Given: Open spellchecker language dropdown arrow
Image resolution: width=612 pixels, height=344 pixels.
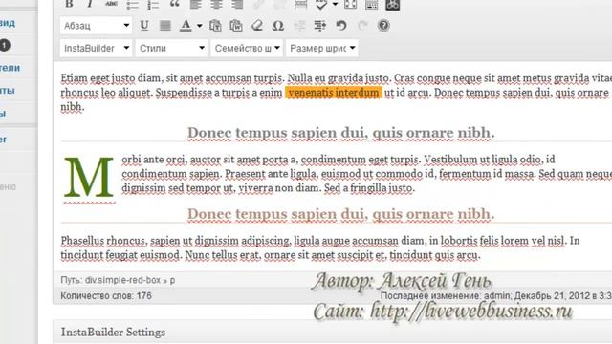Looking at the screenshot, I should coord(335,4).
